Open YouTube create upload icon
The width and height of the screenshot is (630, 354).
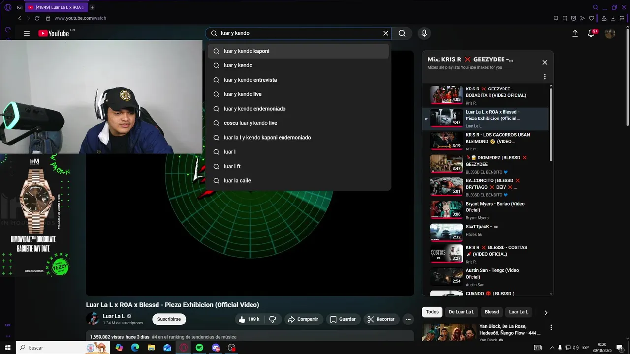[x=575, y=33]
